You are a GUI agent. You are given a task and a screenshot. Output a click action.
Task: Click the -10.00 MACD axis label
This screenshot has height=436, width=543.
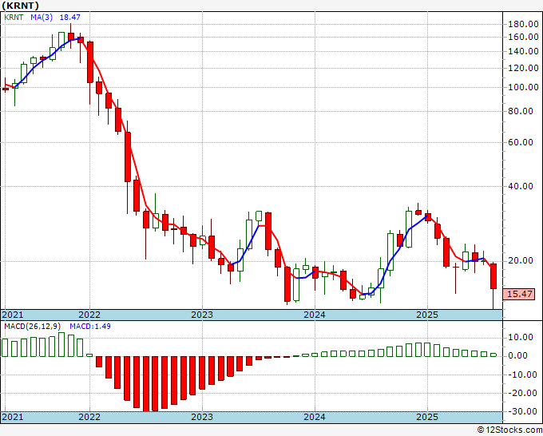(x=522, y=375)
